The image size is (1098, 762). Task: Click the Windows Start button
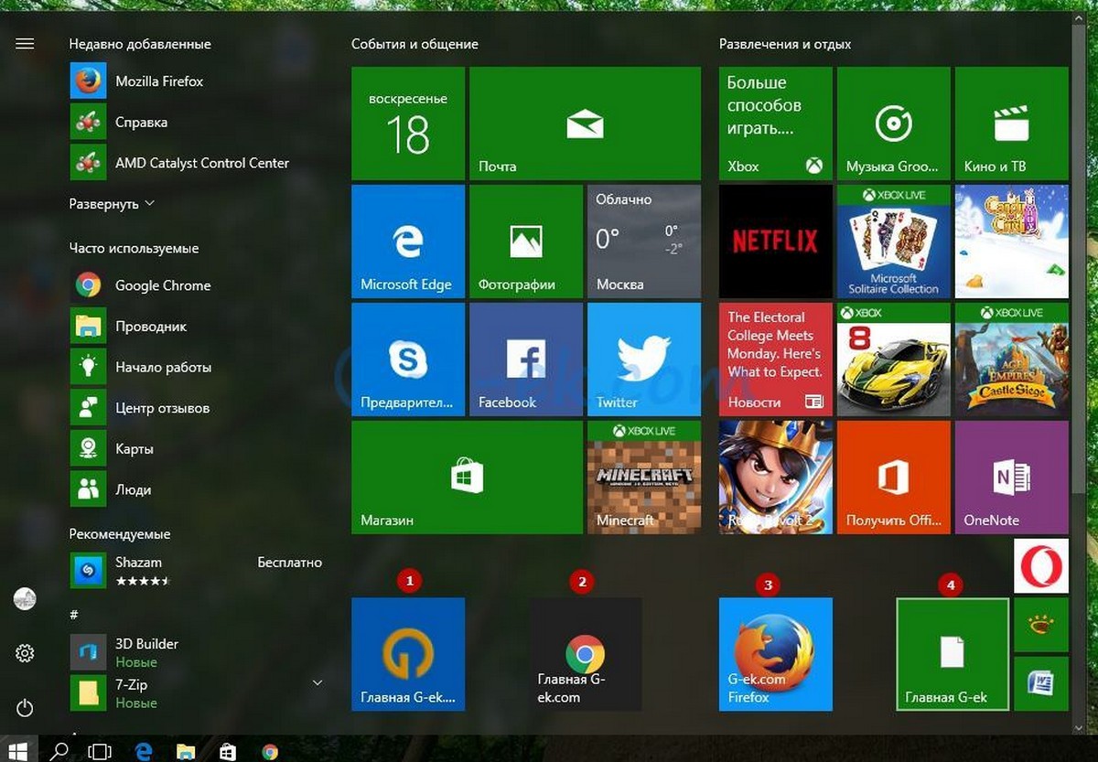click(x=19, y=751)
